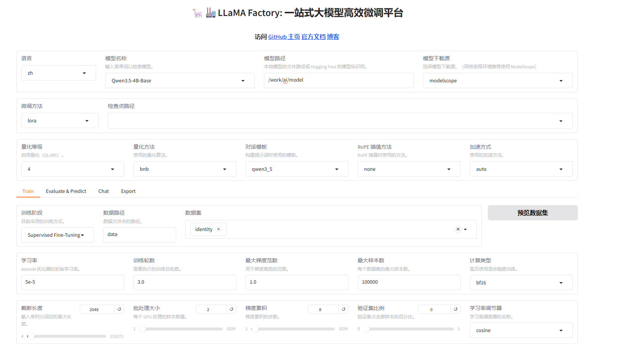Click the 预览数据集 button
Image resolution: width=640 pixels, height=350 pixels.
pyautogui.click(x=532, y=213)
